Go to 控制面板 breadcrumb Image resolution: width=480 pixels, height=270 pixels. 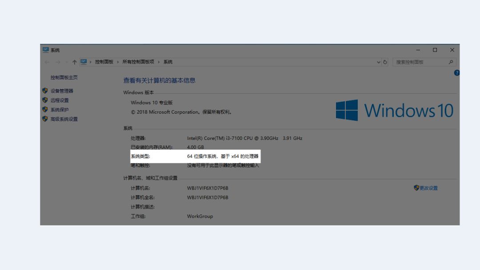pos(104,62)
